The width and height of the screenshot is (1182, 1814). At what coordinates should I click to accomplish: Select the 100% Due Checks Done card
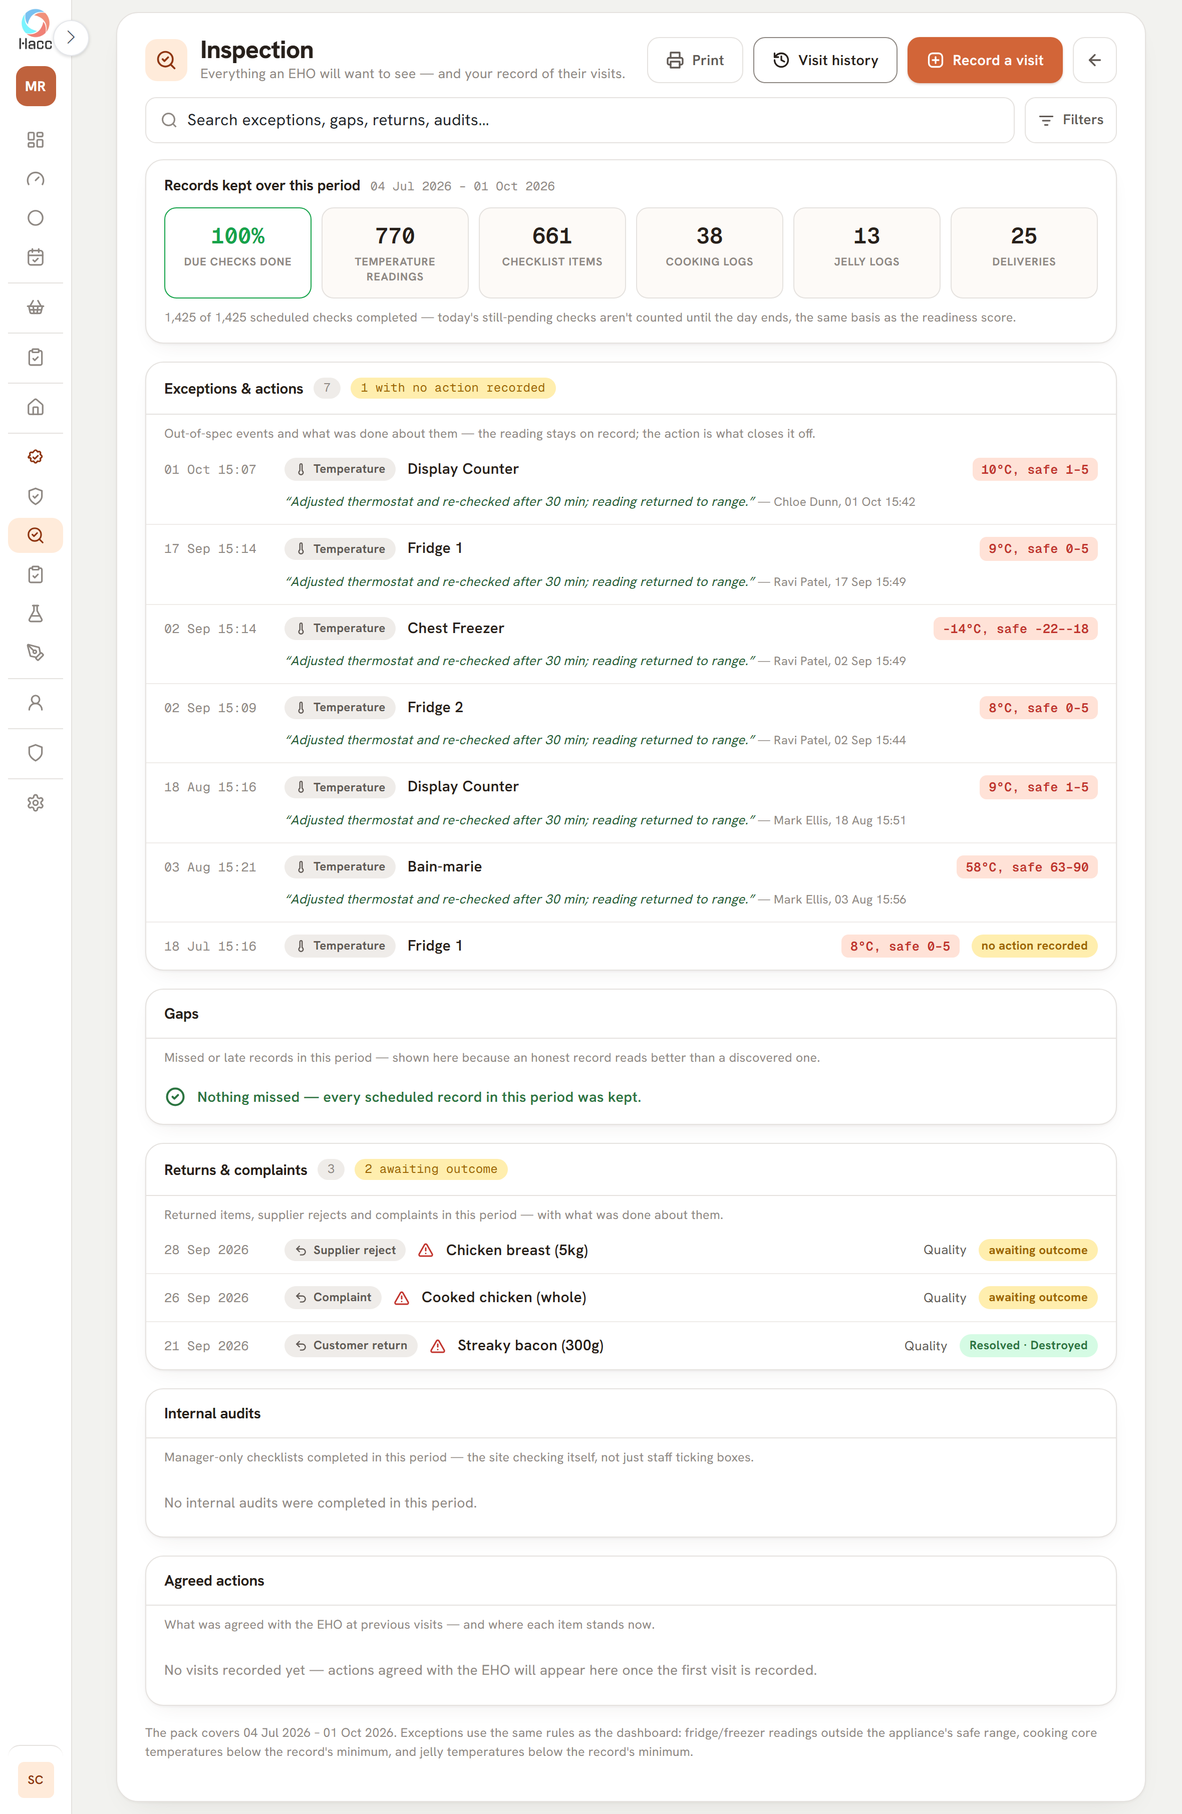[238, 252]
